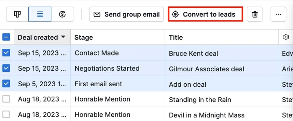This screenshot has width=293, height=121.
Task: Uncheck the Bruce Kent deal checkbox
Action: 6,53
